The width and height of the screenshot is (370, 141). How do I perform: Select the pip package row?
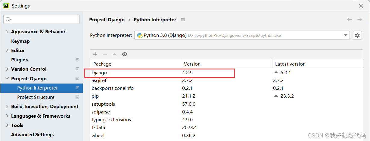(x=226, y=96)
